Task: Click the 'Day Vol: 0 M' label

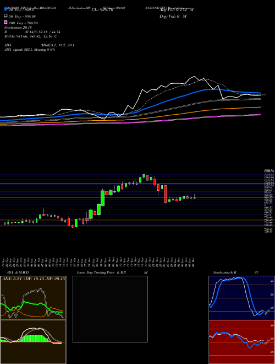Action: 173,17
